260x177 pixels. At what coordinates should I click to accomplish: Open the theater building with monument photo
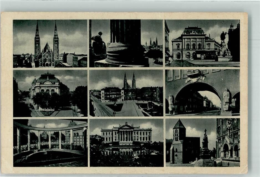(202, 43)
